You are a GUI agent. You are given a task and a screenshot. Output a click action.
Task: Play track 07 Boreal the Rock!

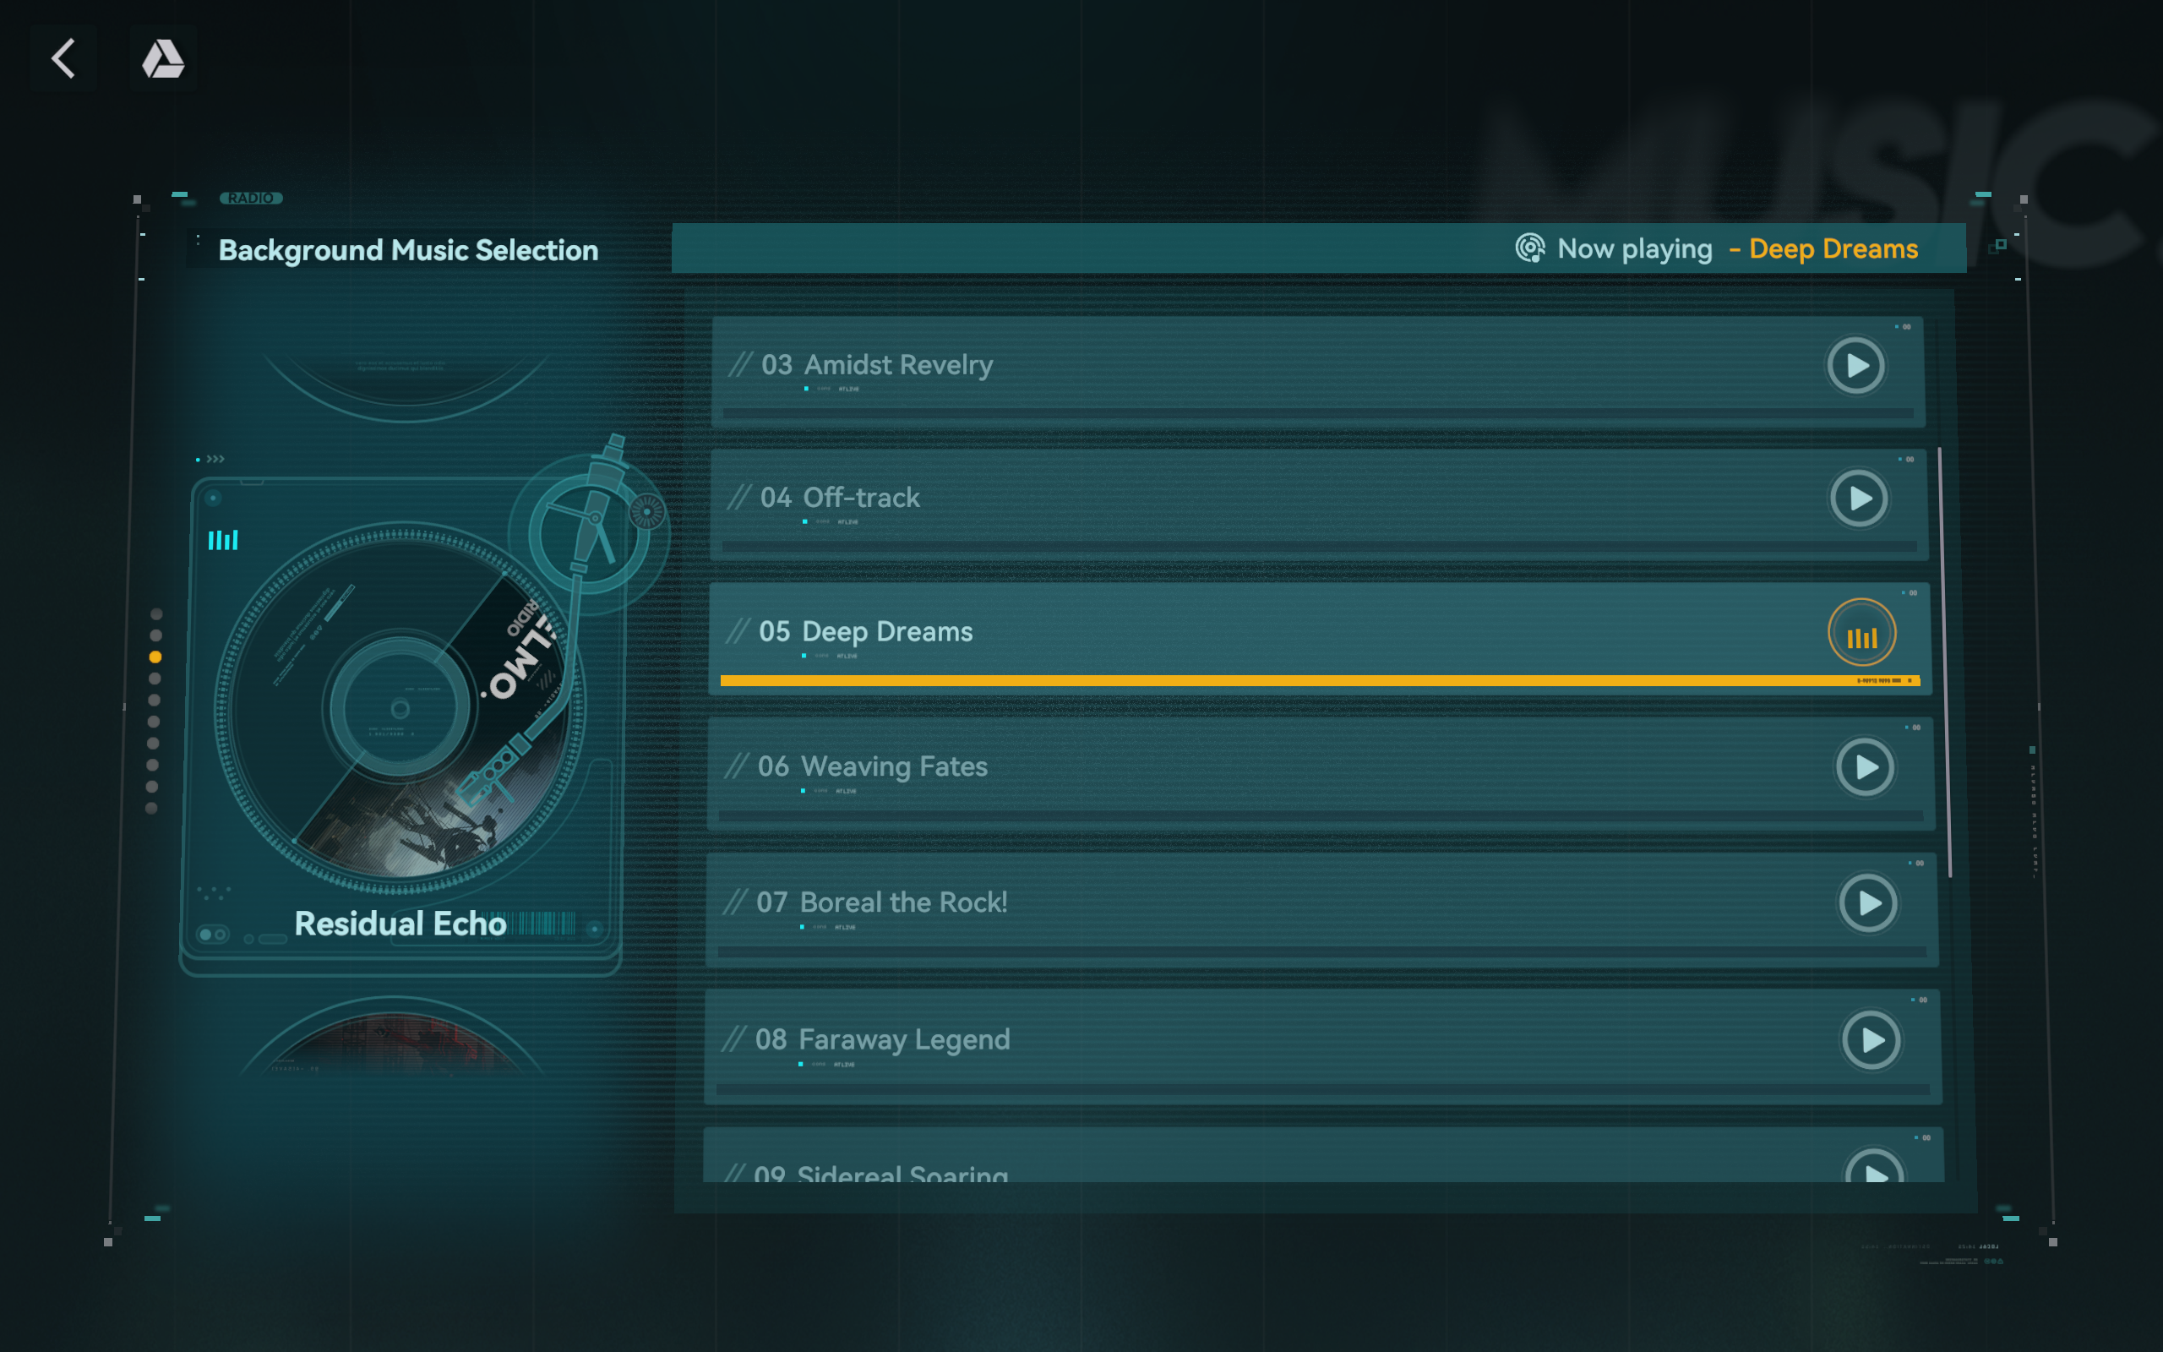[1868, 903]
